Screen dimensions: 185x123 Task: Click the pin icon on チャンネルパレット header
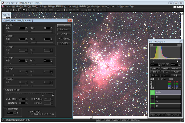181,42
